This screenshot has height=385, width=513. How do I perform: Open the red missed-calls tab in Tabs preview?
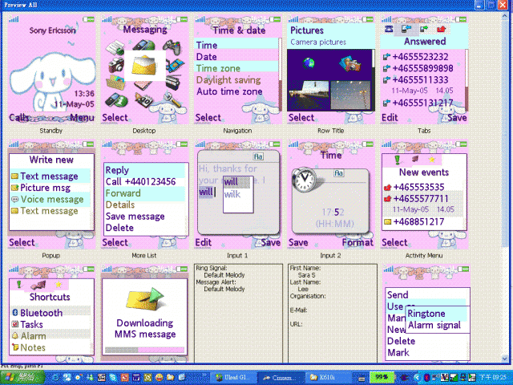point(442,29)
